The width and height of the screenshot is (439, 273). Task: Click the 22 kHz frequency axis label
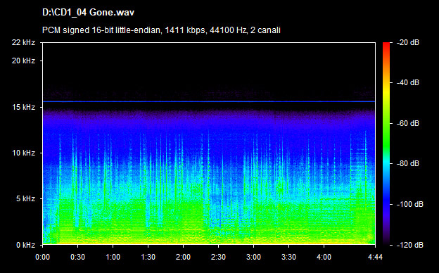pyautogui.click(x=23, y=42)
